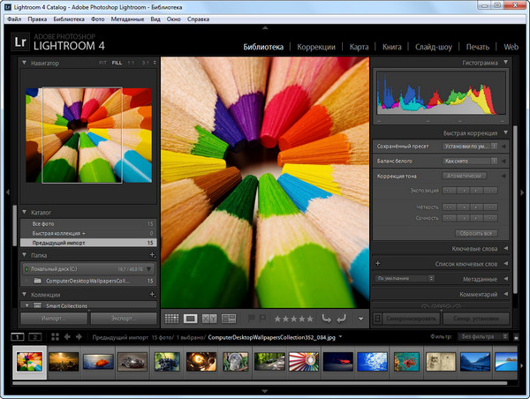This screenshot has width=530, height=399.
Task: Decrease Сочность by large step
Action: (449, 218)
